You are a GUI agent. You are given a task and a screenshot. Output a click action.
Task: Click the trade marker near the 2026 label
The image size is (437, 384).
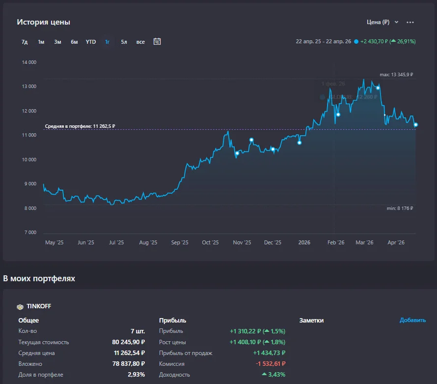[300, 143]
